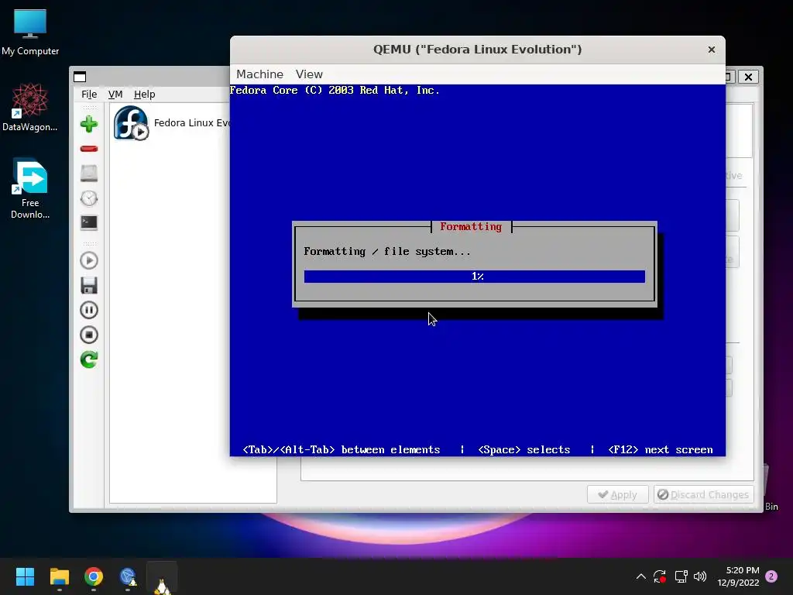Click the Formatting dialog title text
The width and height of the screenshot is (793, 595).
coord(471,227)
